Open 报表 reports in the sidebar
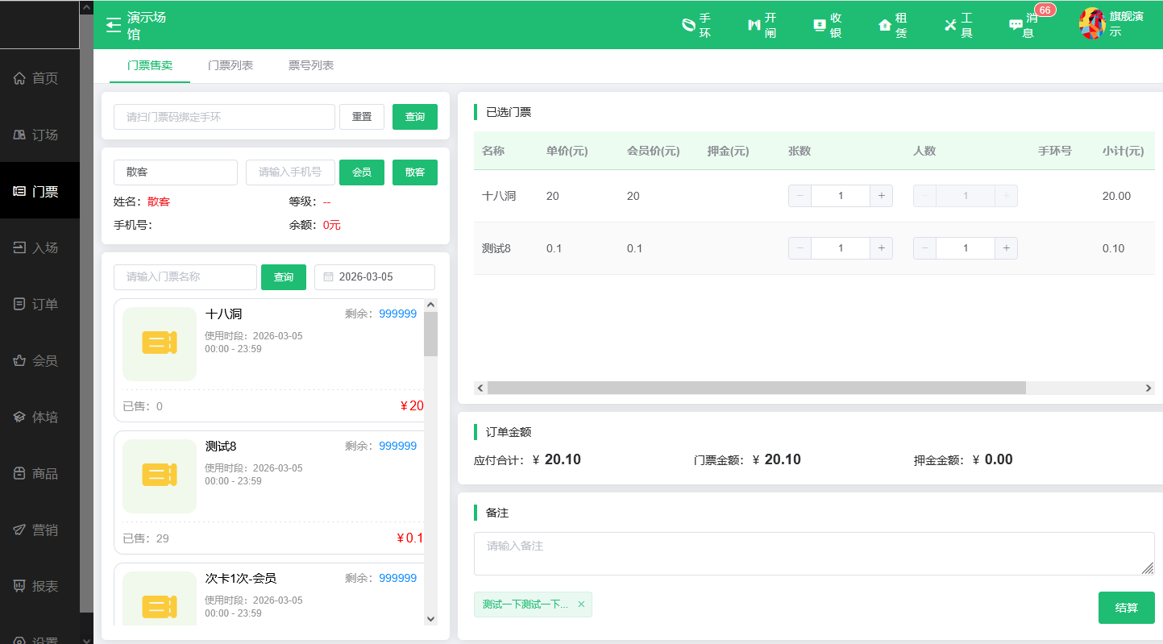1163x644 pixels. pos(39,586)
